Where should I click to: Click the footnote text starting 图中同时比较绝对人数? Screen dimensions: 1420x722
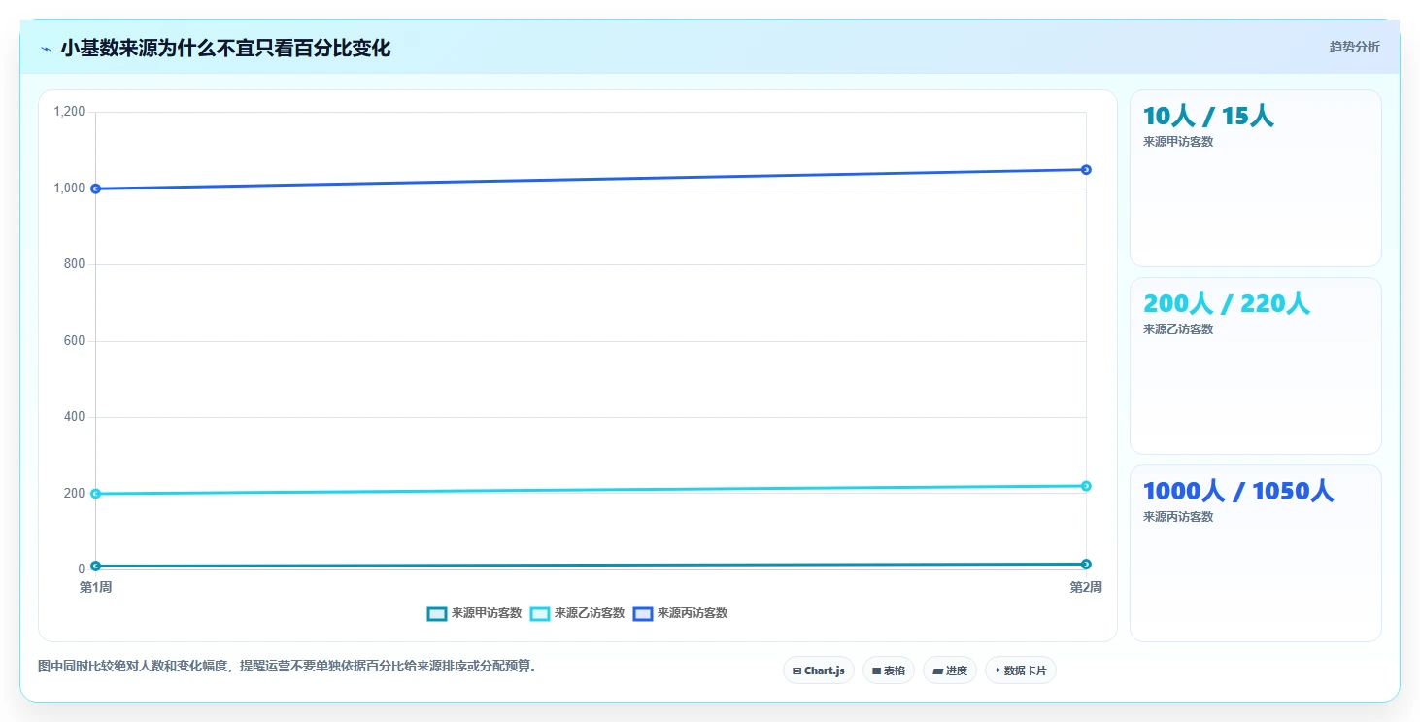(x=287, y=667)
